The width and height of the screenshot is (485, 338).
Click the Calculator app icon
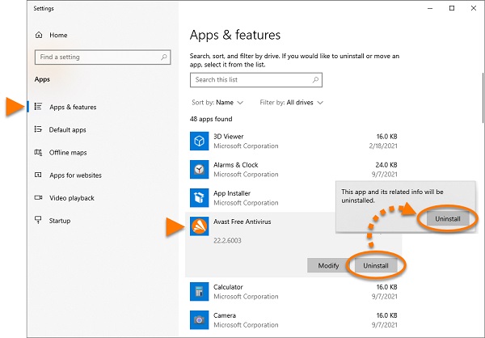point(199,292)
